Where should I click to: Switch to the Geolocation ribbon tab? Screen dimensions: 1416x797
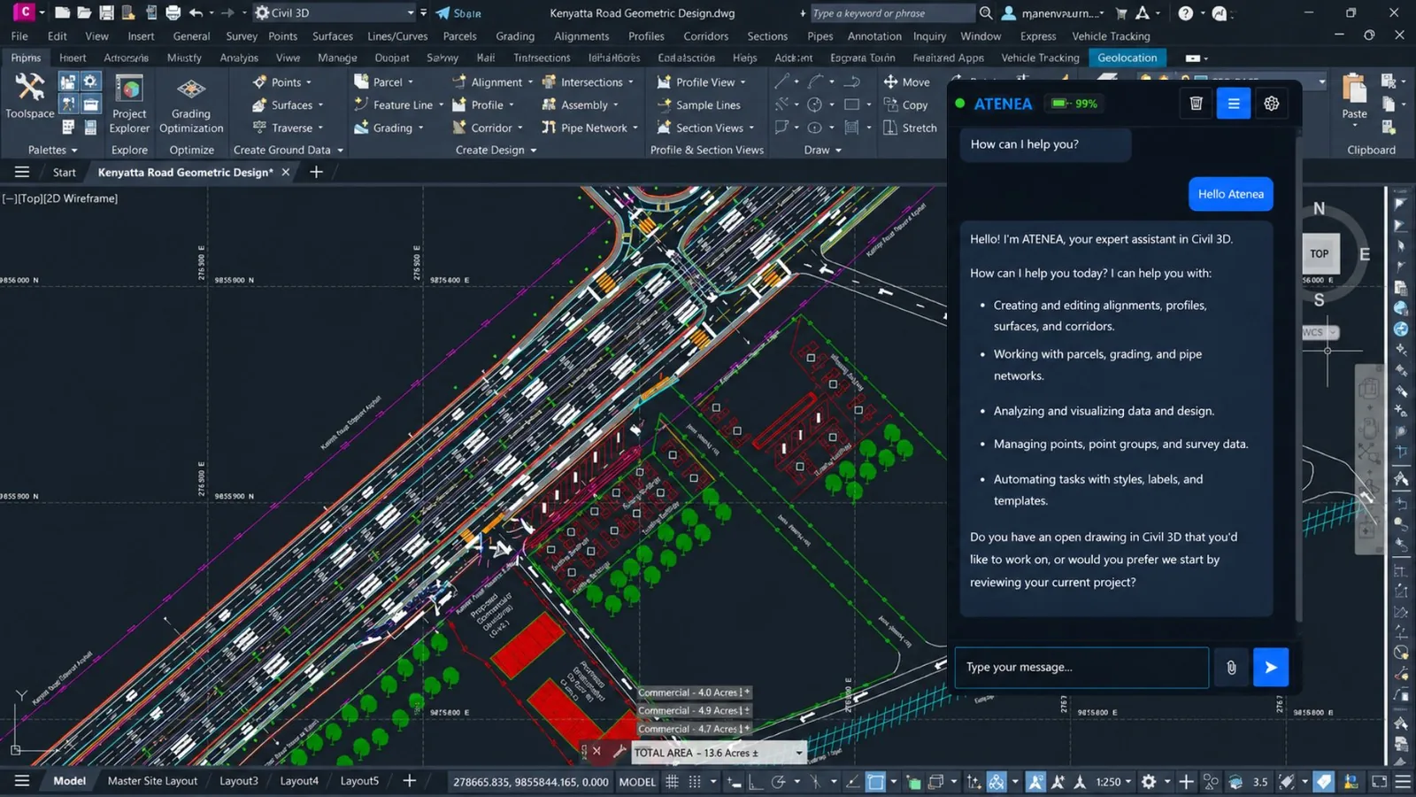[x=1127, y=58]
